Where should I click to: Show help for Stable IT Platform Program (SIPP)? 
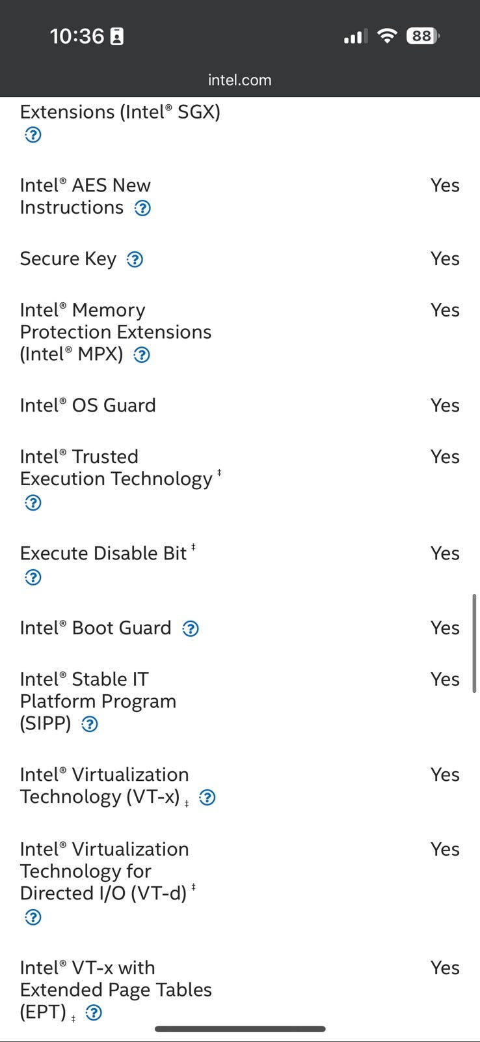(90, 724)
